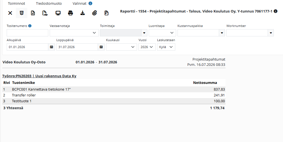Export the report as PDF icon

[45, 13]
